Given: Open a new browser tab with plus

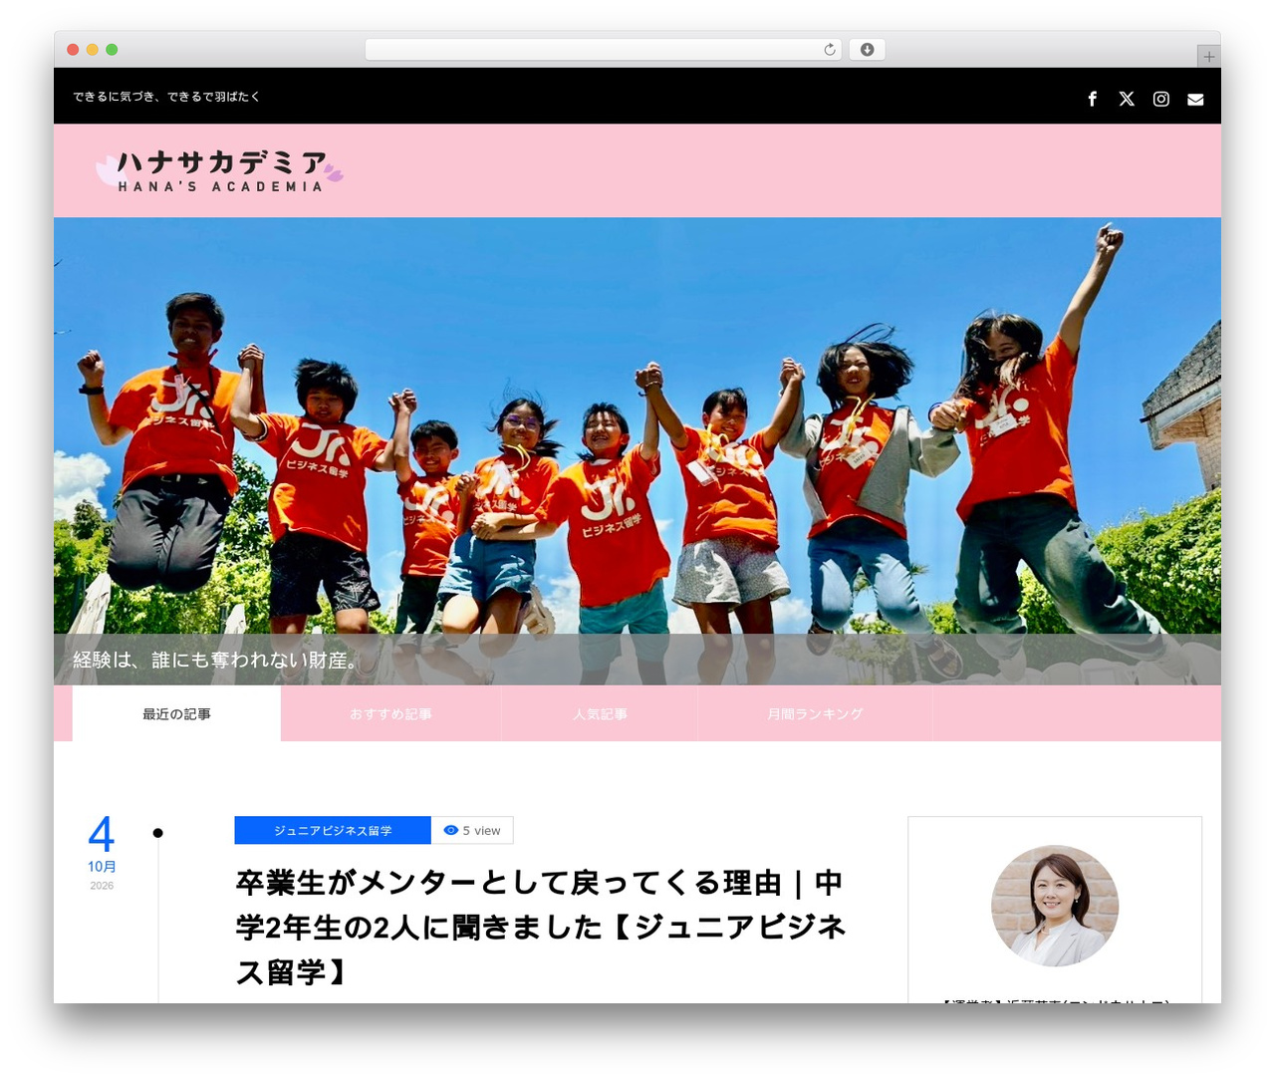Looking at the screenshot, I should pyautogui.click(x=1208, y=57).
